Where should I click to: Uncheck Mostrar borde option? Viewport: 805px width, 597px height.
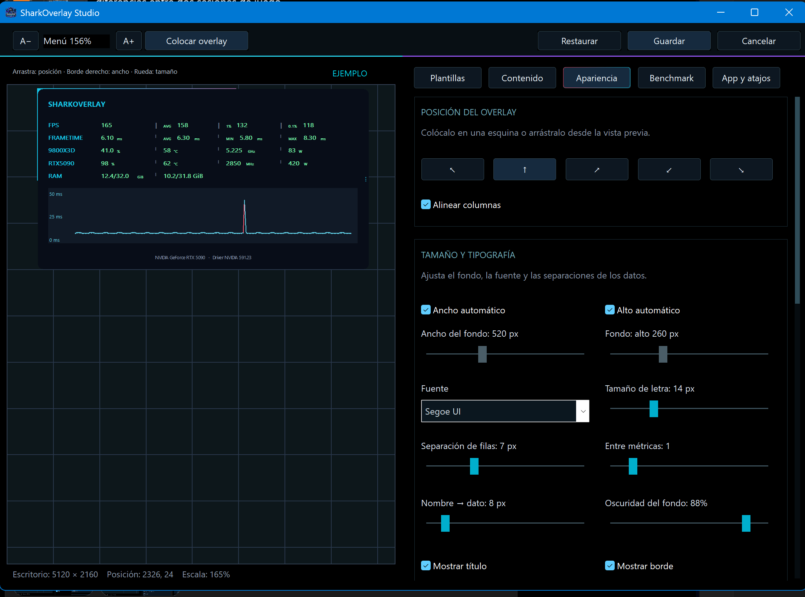(x=609, y=566)
